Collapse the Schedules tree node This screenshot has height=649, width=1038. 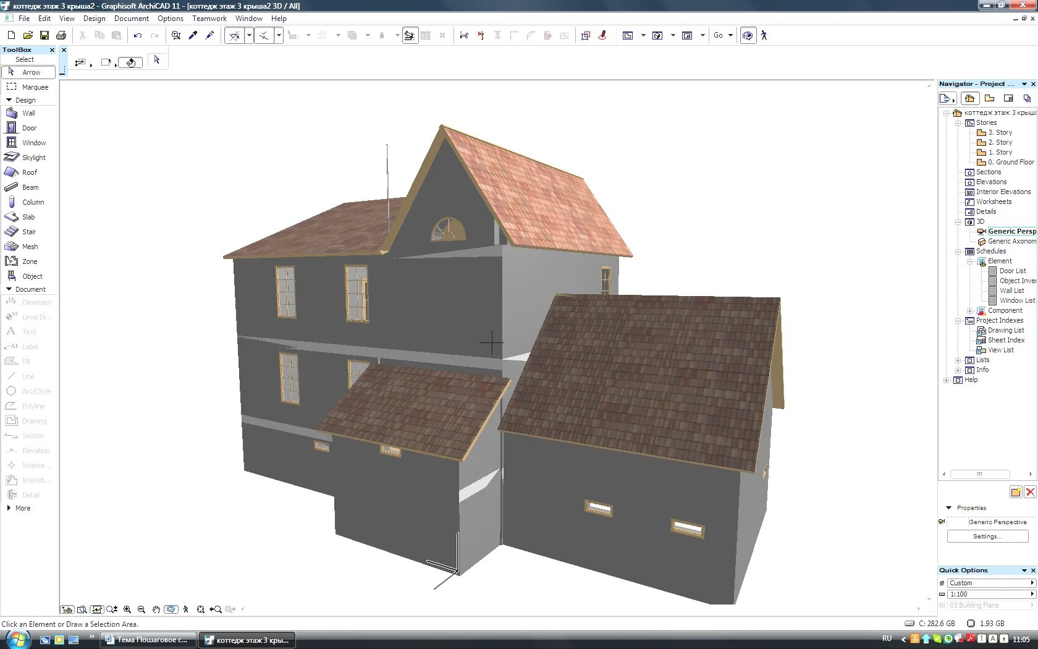pos(958,251)
